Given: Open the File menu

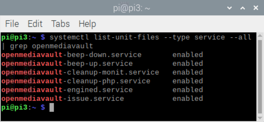Looking at the screenshot, I should click(x=12, y=24).
